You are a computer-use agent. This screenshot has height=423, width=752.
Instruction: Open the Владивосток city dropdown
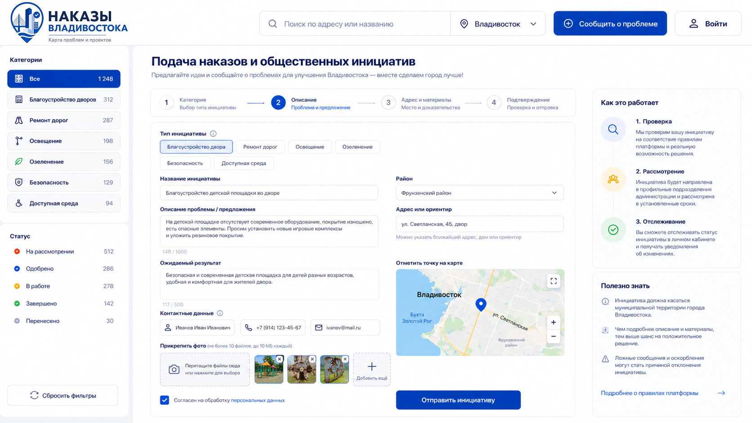click(498, 24)
